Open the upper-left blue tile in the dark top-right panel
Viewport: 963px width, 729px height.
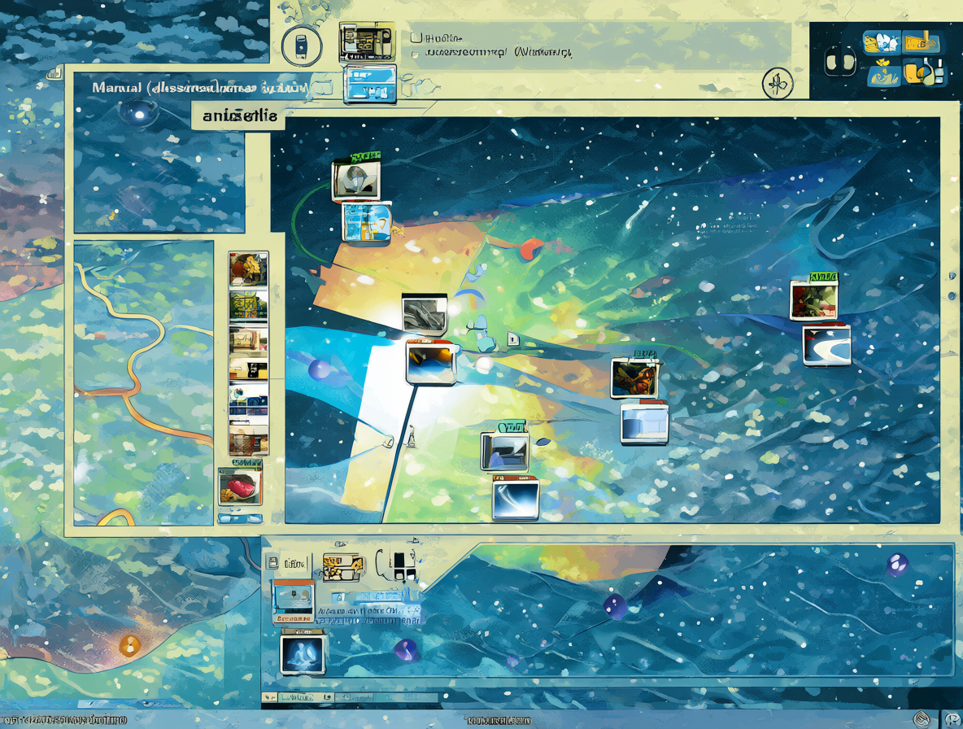point(882,42)
